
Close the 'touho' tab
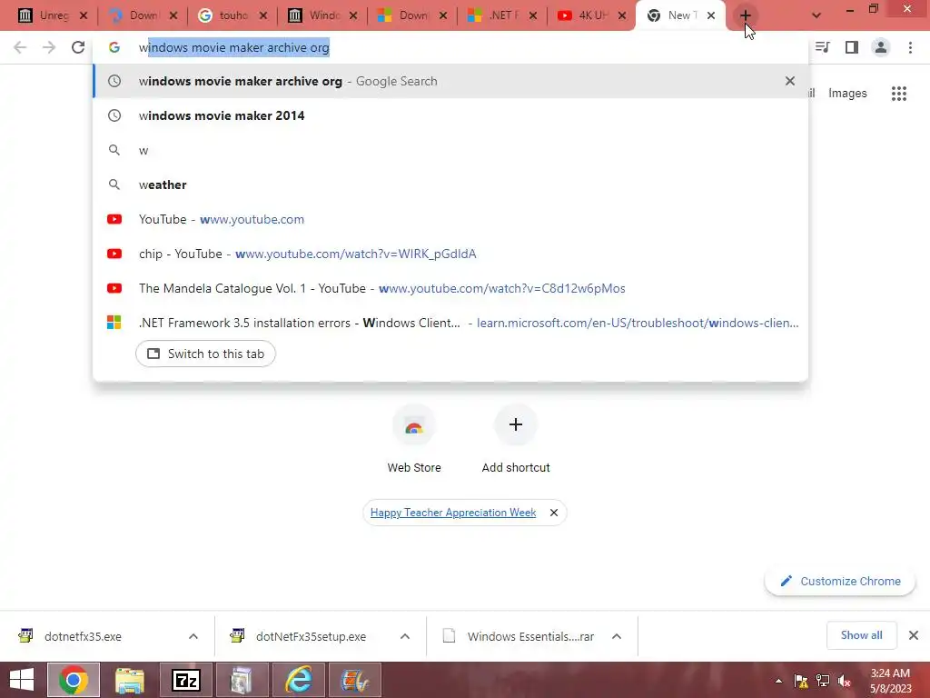click(x=263, y=15)
